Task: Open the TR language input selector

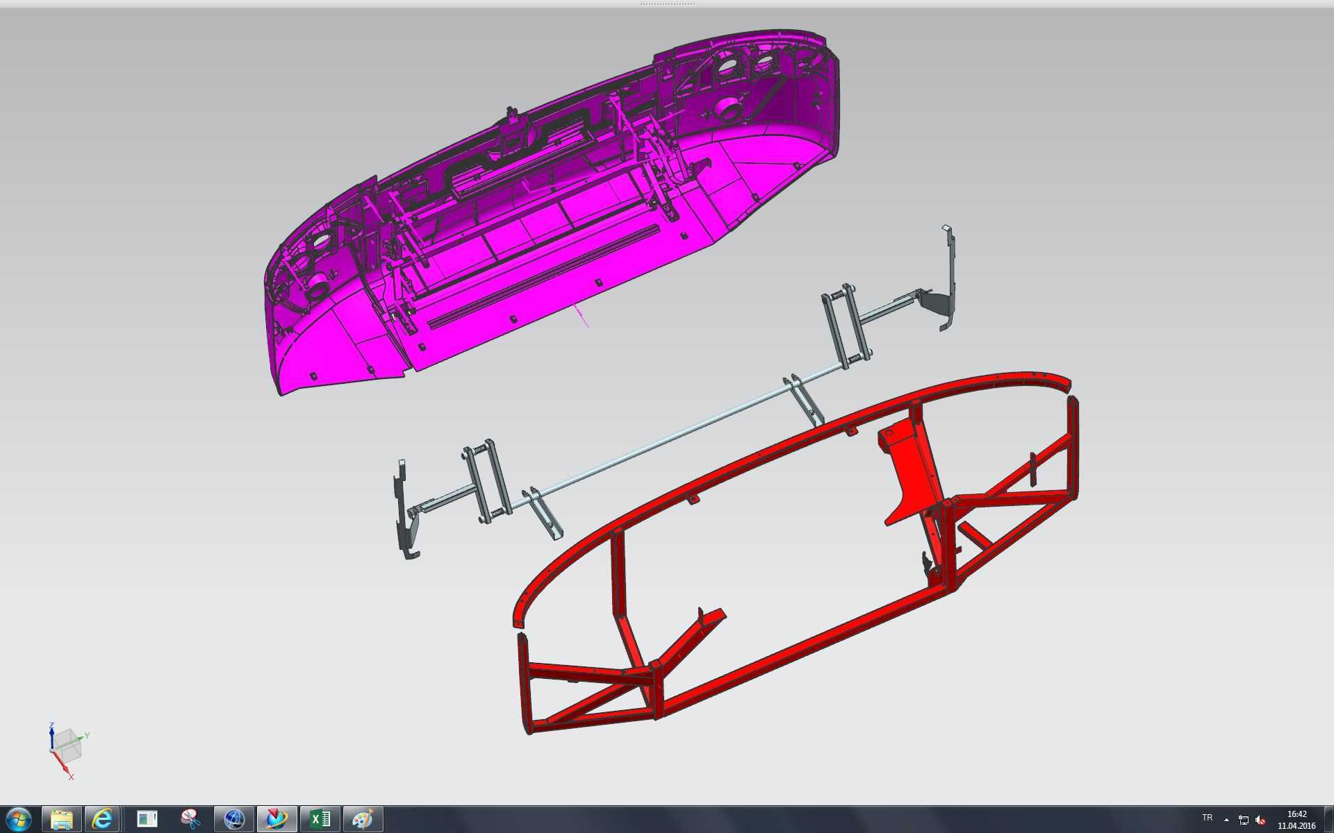Action: point(1208,818)
